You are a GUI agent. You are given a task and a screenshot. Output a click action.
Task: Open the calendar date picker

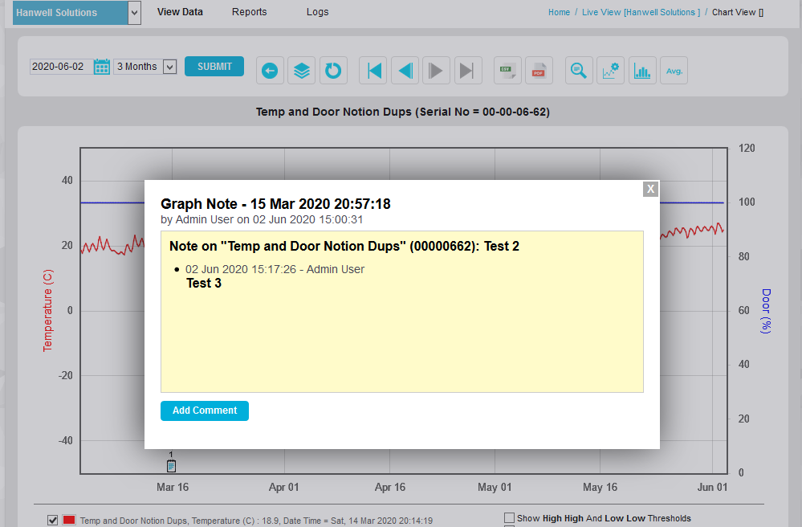(x=102, y=67)
